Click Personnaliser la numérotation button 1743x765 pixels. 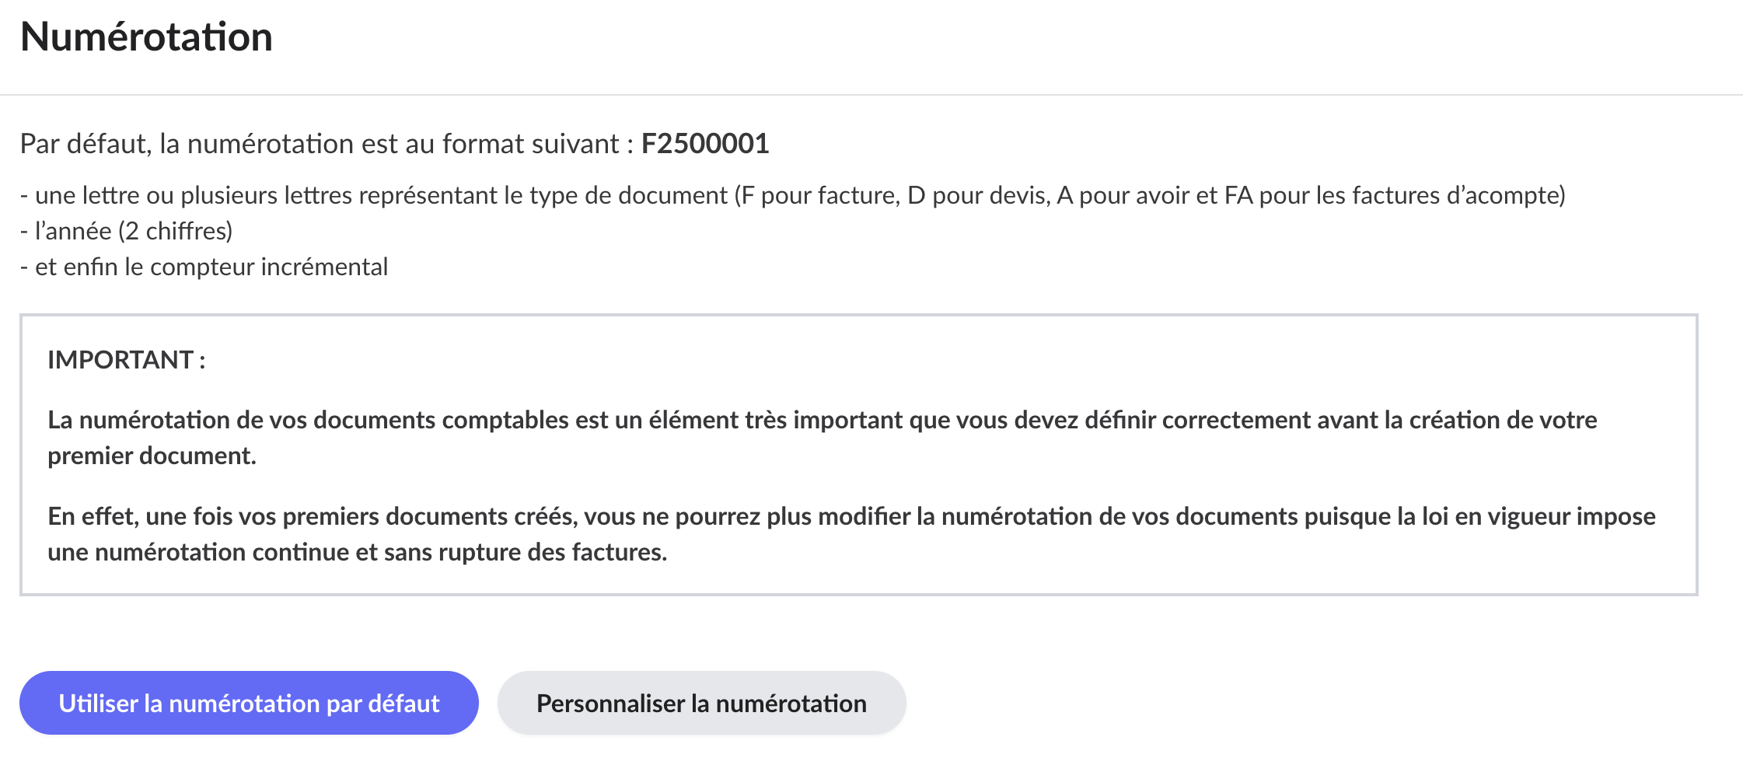click(x=701, y=703)
